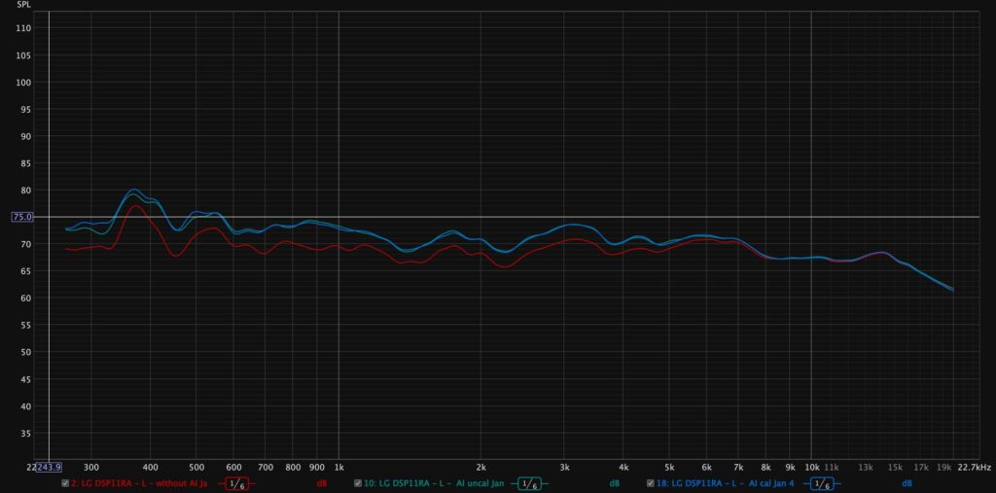
Task: Click the blue trace's dB readout
Action: click(907, 483)
